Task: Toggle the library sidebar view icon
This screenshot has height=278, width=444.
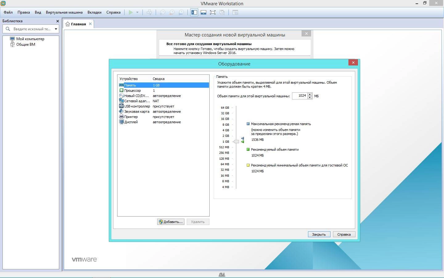Action: pos(194,12)
